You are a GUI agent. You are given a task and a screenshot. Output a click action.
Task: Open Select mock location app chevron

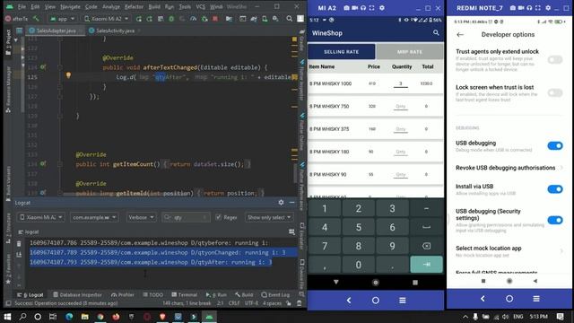tap(561, 251)
